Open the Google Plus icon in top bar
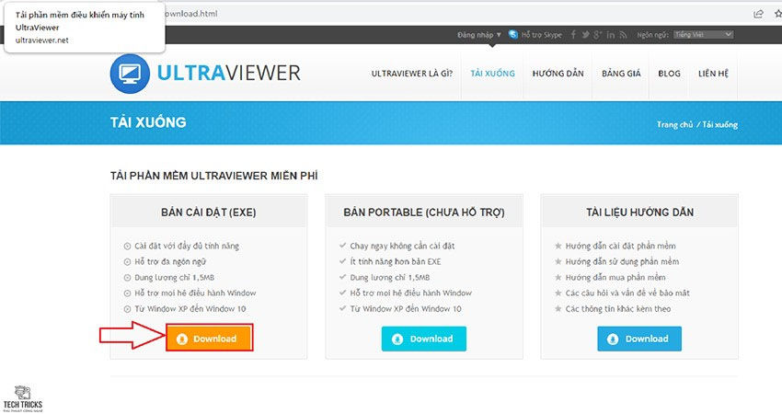The width and height of the screenshot is (782, 414). click(x=597, y=34)
